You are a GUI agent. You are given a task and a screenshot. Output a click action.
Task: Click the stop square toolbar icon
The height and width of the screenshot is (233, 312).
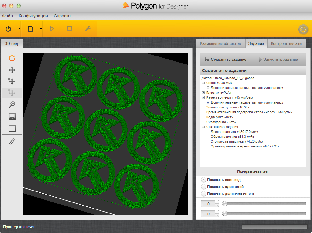(x=70, y=29)
